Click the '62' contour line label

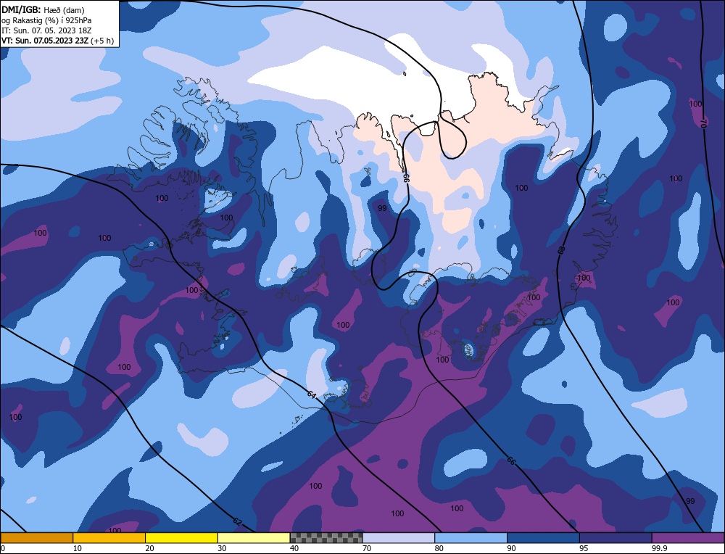(x=237, y=521)
